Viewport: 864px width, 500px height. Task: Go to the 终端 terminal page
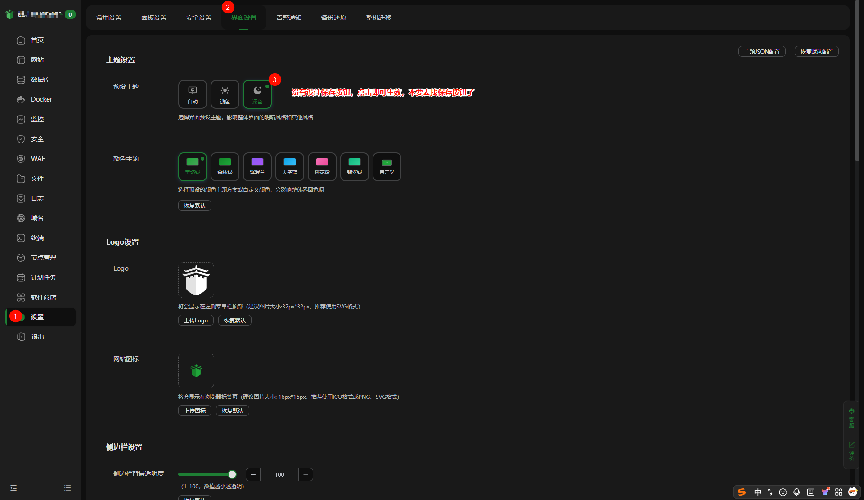point(37,238)
